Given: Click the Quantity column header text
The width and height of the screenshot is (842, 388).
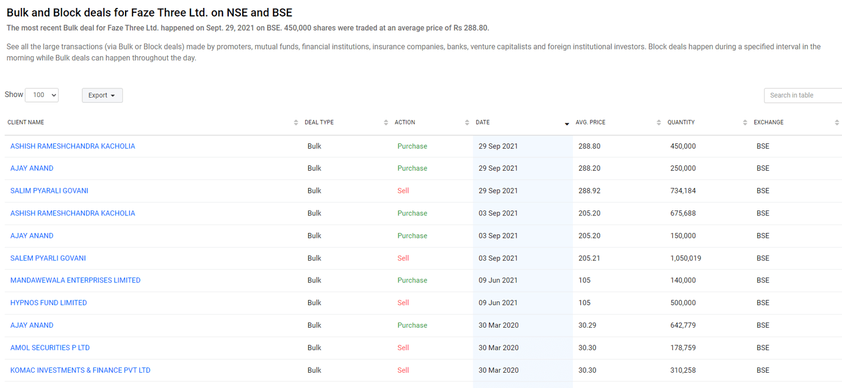Looking at the screenshot, I should click(x=681, y=123).
